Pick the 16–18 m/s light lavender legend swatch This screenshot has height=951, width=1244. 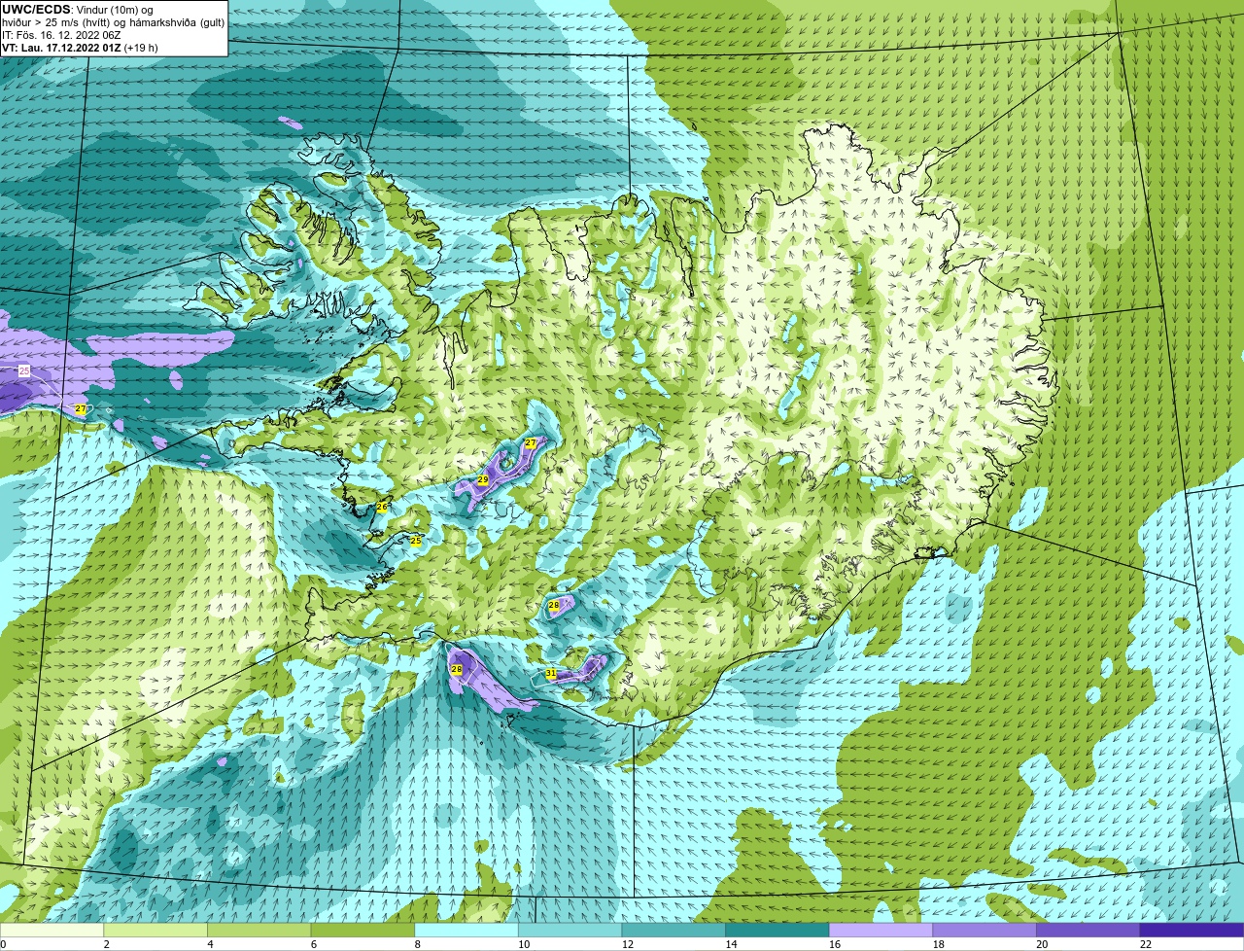coord(881,930)
